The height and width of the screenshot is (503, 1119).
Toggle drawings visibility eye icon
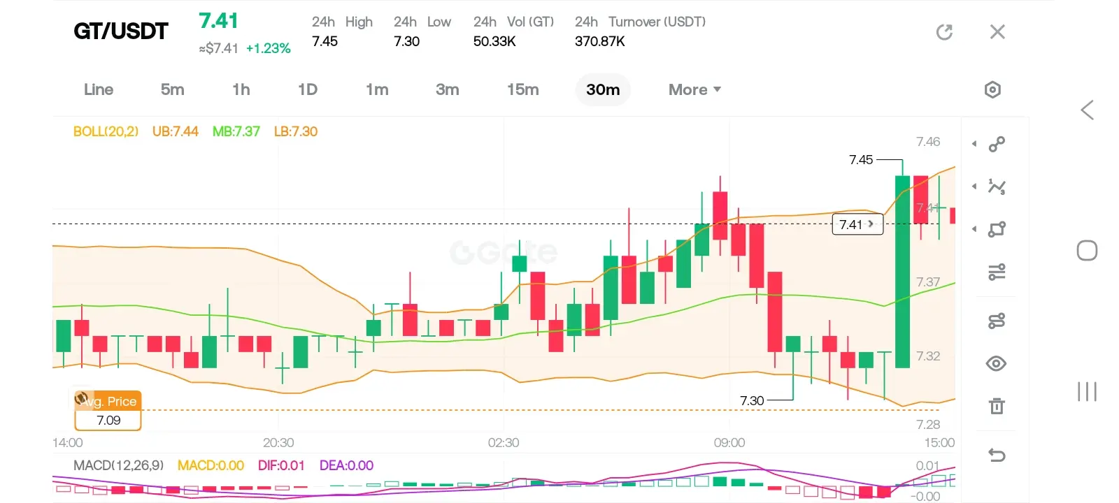click(997, 363)
